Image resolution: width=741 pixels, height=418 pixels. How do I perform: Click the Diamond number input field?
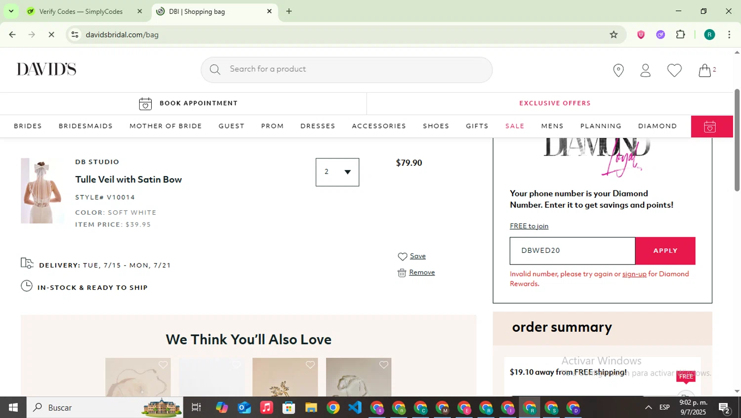point(573,251)
